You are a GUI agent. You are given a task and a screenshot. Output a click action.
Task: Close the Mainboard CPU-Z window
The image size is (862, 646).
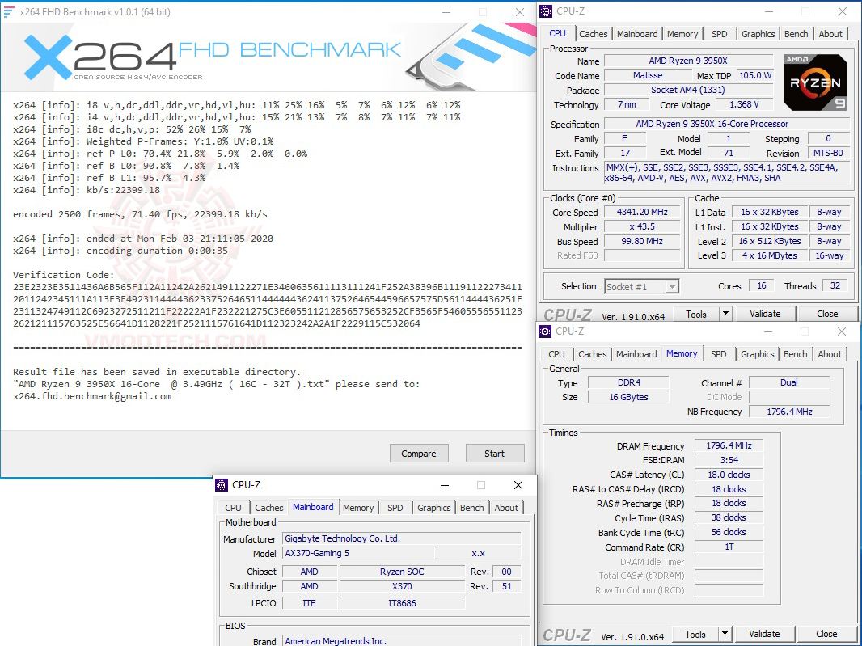tap(518, 485)
